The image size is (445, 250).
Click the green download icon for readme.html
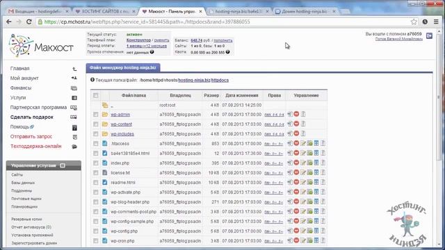pyautogui.click(x=309, y=182)
